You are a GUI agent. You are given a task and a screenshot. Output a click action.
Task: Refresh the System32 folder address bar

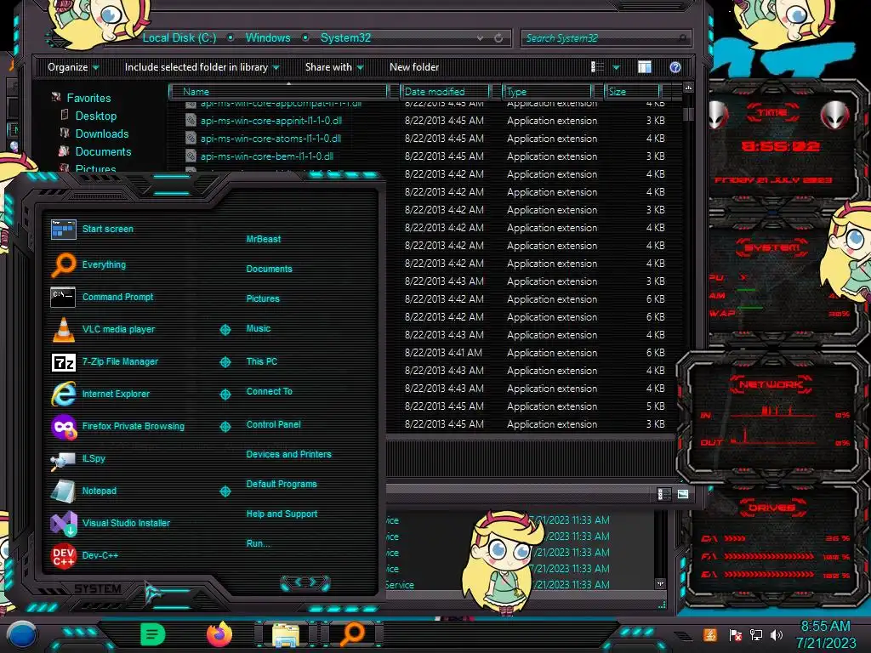pyautogui.click(x=498, y=37)
